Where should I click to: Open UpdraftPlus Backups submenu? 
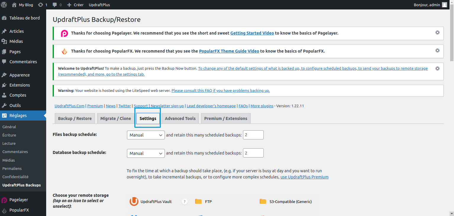click(x=22, y=185)
